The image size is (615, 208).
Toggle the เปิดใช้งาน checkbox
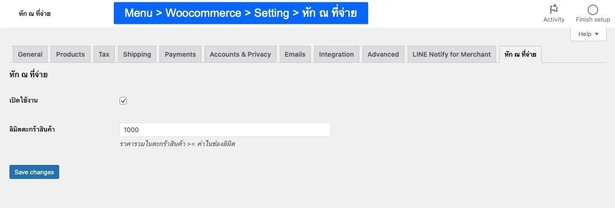coord(123,101)
